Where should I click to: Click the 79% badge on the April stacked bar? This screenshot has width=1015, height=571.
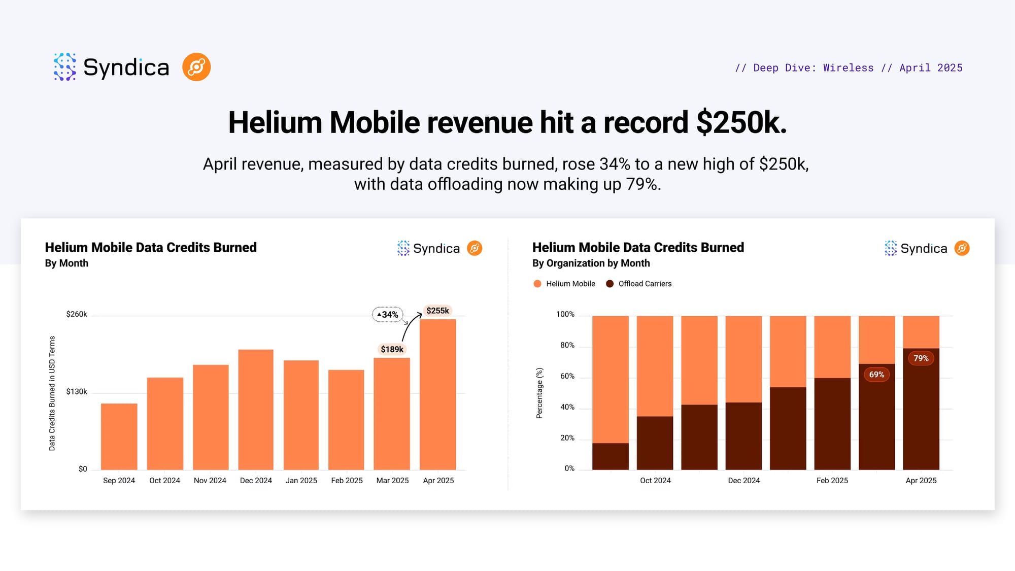pos(921,358)
